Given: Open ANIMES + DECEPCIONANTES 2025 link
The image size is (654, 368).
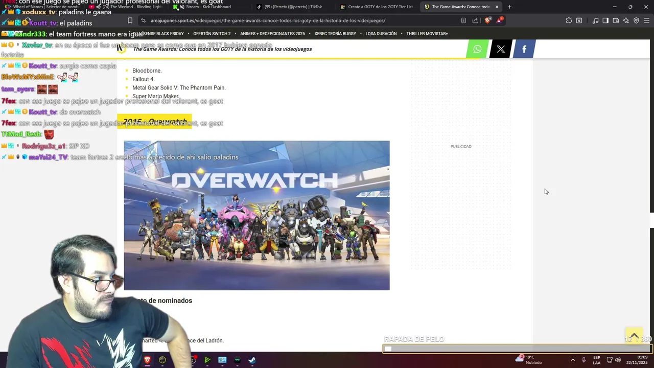Looking at the screenshot, I should click(x=272, y=33).
